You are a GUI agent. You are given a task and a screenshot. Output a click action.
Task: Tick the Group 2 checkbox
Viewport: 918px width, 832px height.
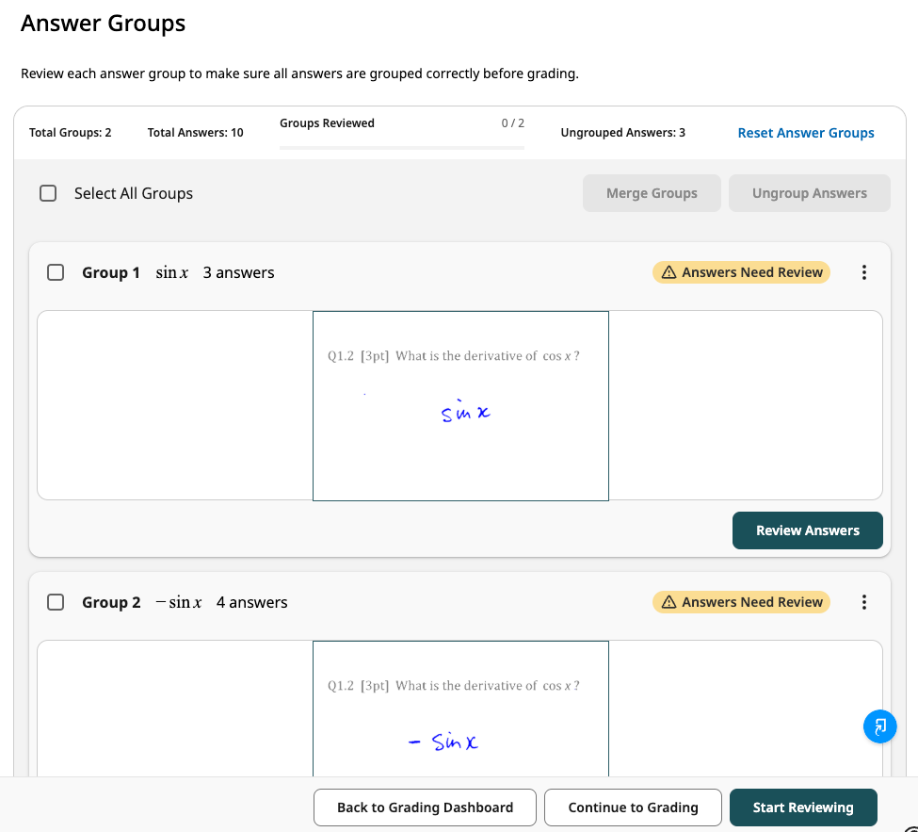(56, 602)
